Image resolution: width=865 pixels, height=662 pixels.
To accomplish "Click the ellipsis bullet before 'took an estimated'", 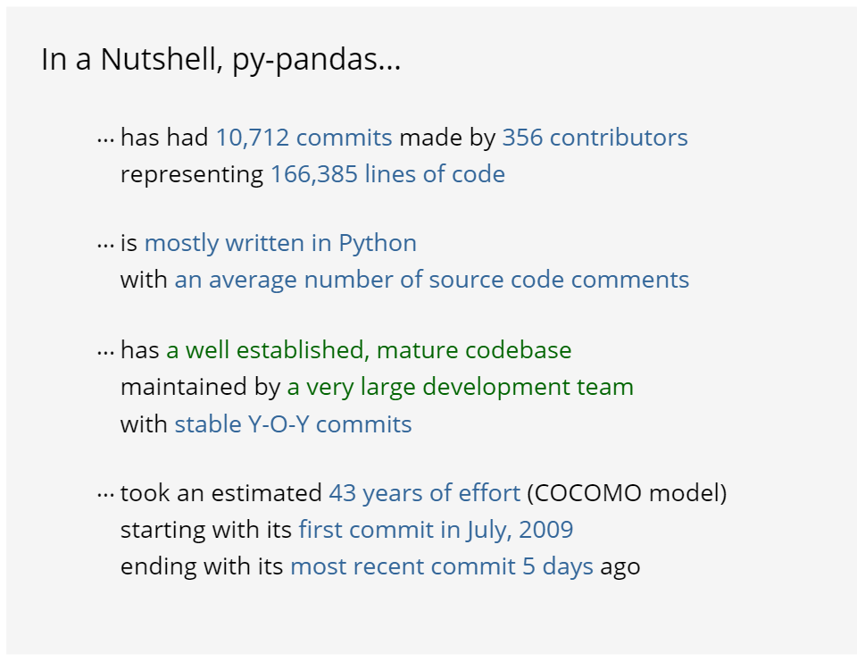I will 105,495.
